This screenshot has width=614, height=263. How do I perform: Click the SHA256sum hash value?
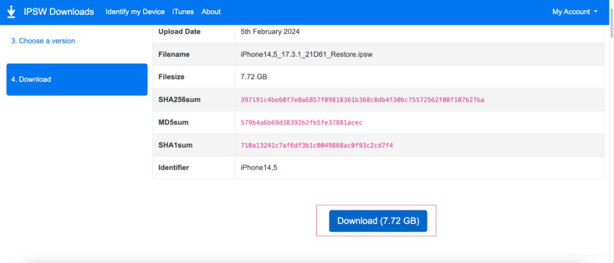(x=362, y=100)
